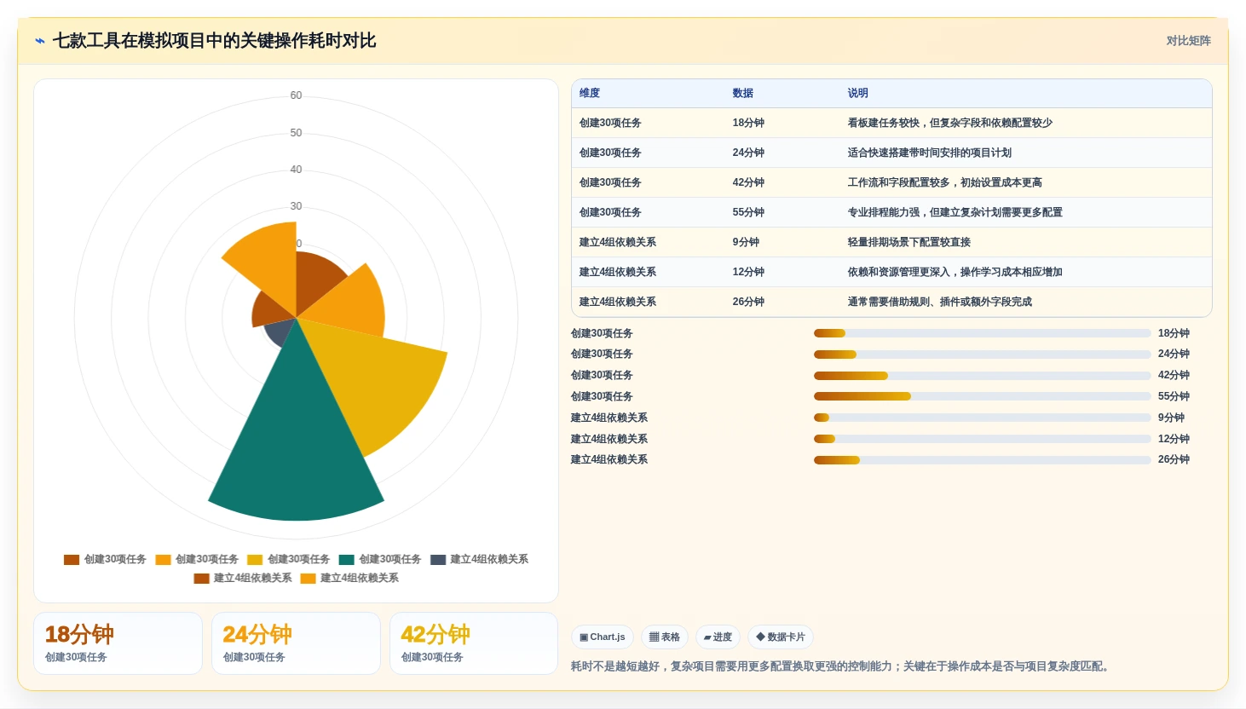Click the 数据卡片 chip with diamond icon

click(x=781, y=637)
